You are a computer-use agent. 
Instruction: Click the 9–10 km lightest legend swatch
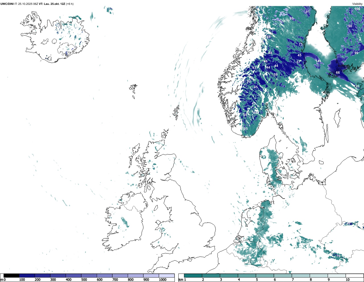(337, 275)
